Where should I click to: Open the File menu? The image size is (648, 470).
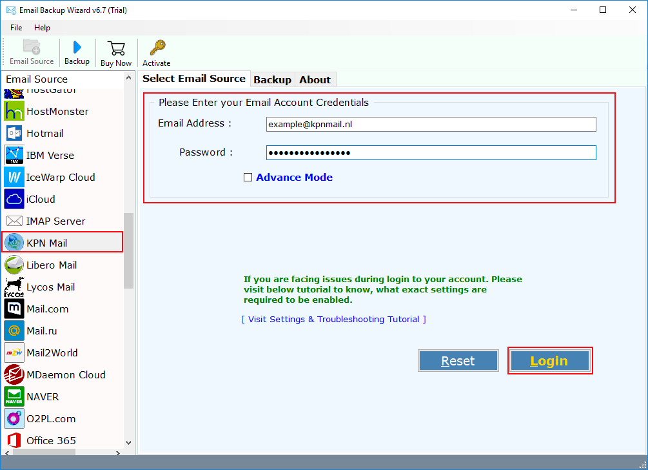pos(16,28)
